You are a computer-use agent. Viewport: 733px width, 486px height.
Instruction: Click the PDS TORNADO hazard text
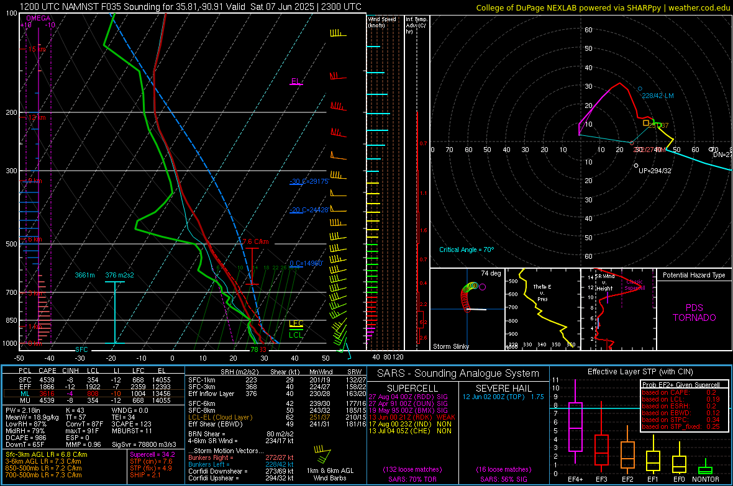[694, 313]
